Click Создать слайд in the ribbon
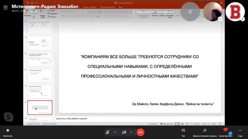This screenshot has height=139, width=248. 43,14
